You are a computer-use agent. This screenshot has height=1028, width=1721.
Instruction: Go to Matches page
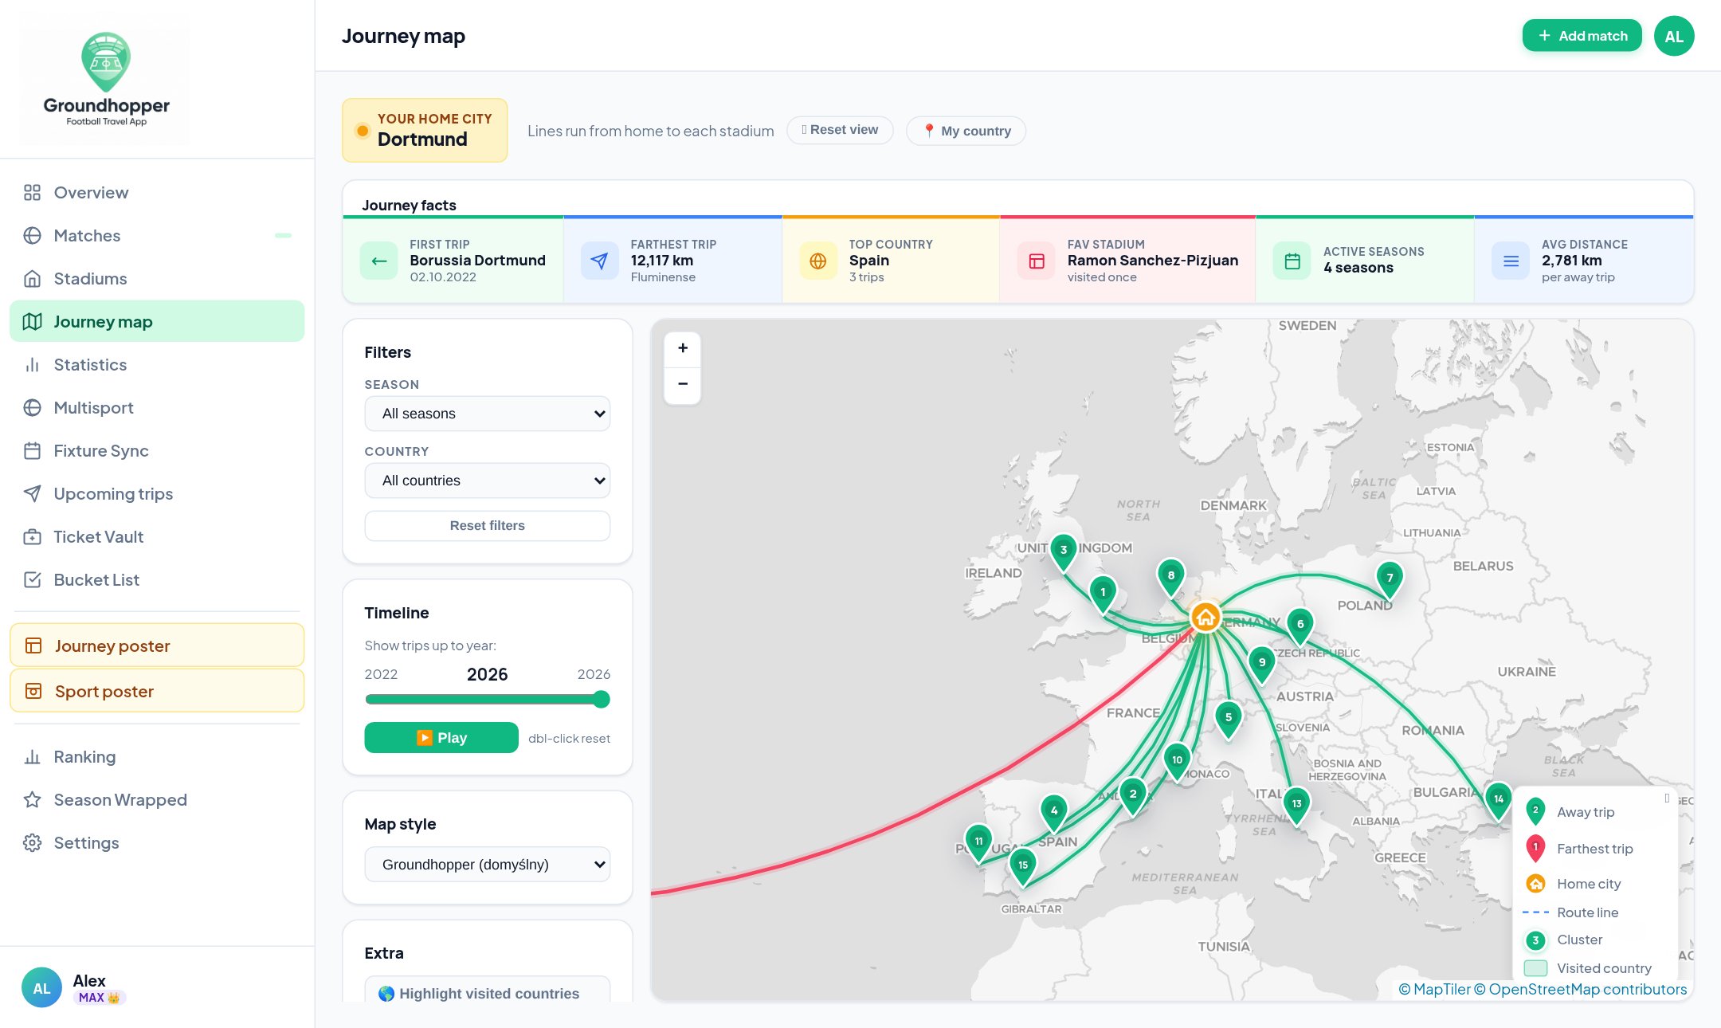[x=157, y=236]
